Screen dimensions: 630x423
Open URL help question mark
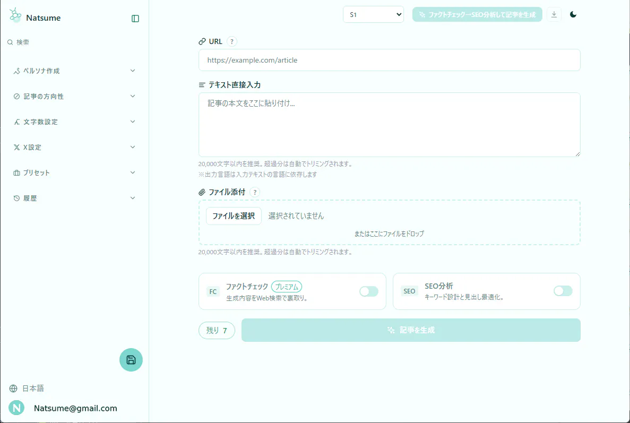coord(232,41)
